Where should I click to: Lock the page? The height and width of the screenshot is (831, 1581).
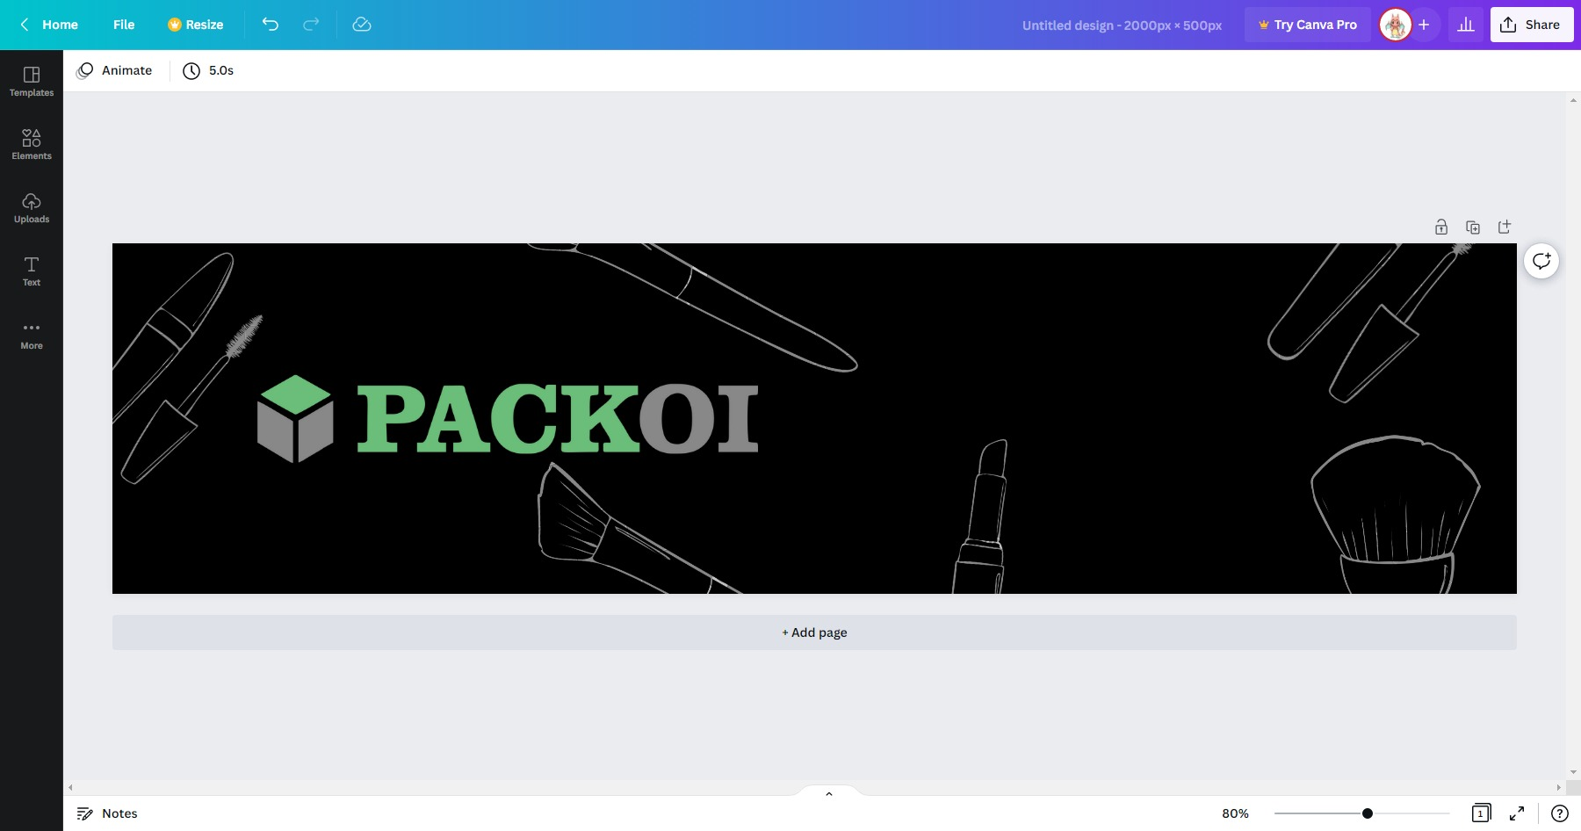1441,227
